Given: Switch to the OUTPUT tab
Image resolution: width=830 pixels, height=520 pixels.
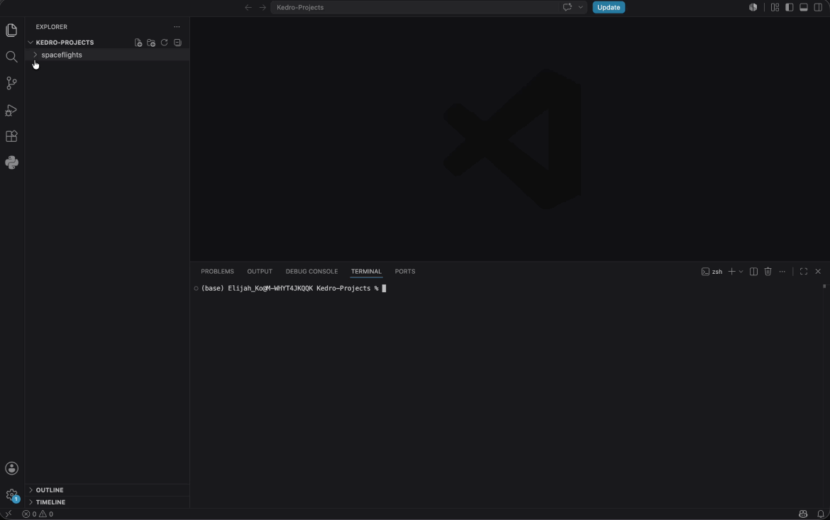Looking at the screenshot, I should (x=260, y=271).
